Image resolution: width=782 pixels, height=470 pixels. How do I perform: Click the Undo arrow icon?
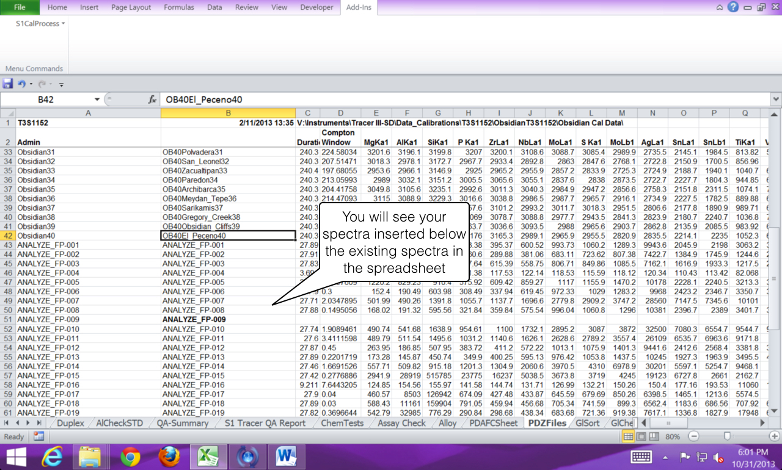pyautogui.click(x=21, y=84)
